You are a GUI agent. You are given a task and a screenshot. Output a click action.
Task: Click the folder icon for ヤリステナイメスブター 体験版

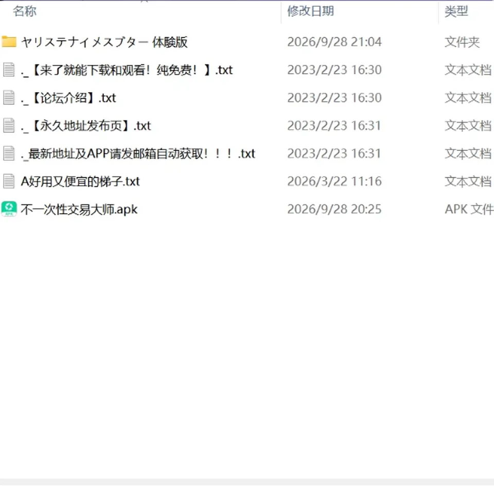9,42
